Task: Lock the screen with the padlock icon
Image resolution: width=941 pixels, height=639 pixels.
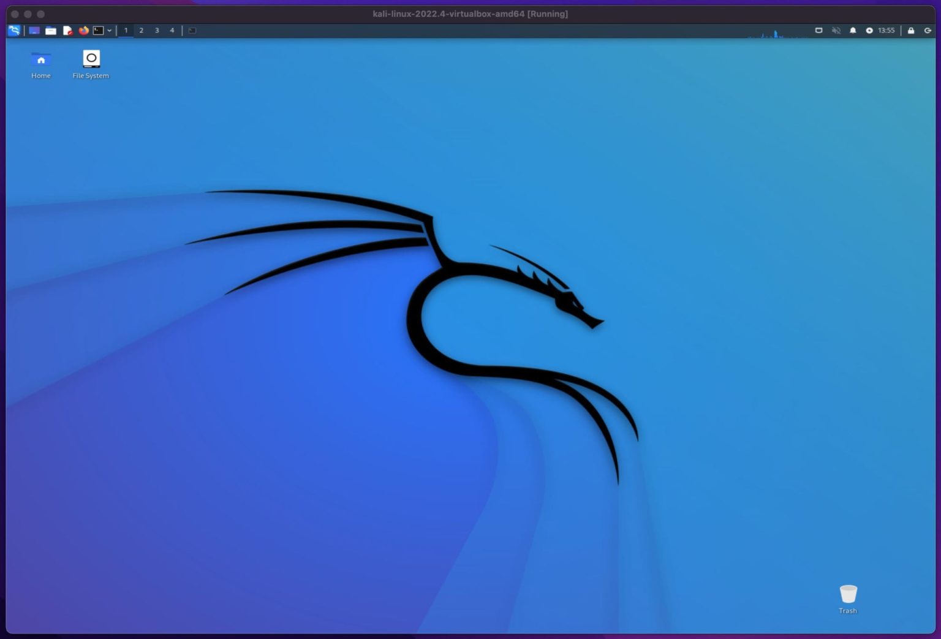Action: 911,31
